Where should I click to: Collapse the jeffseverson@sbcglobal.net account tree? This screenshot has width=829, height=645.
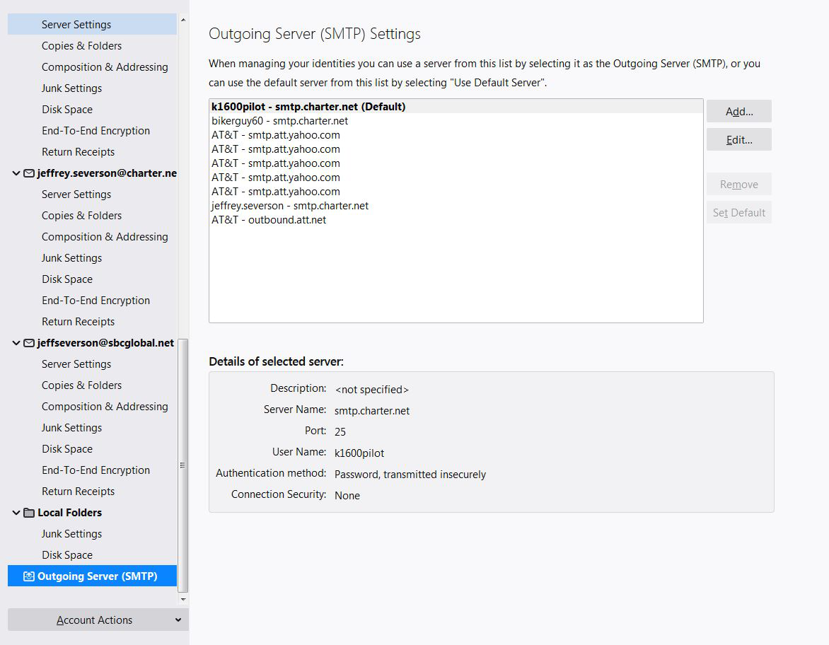pos(16,343)
